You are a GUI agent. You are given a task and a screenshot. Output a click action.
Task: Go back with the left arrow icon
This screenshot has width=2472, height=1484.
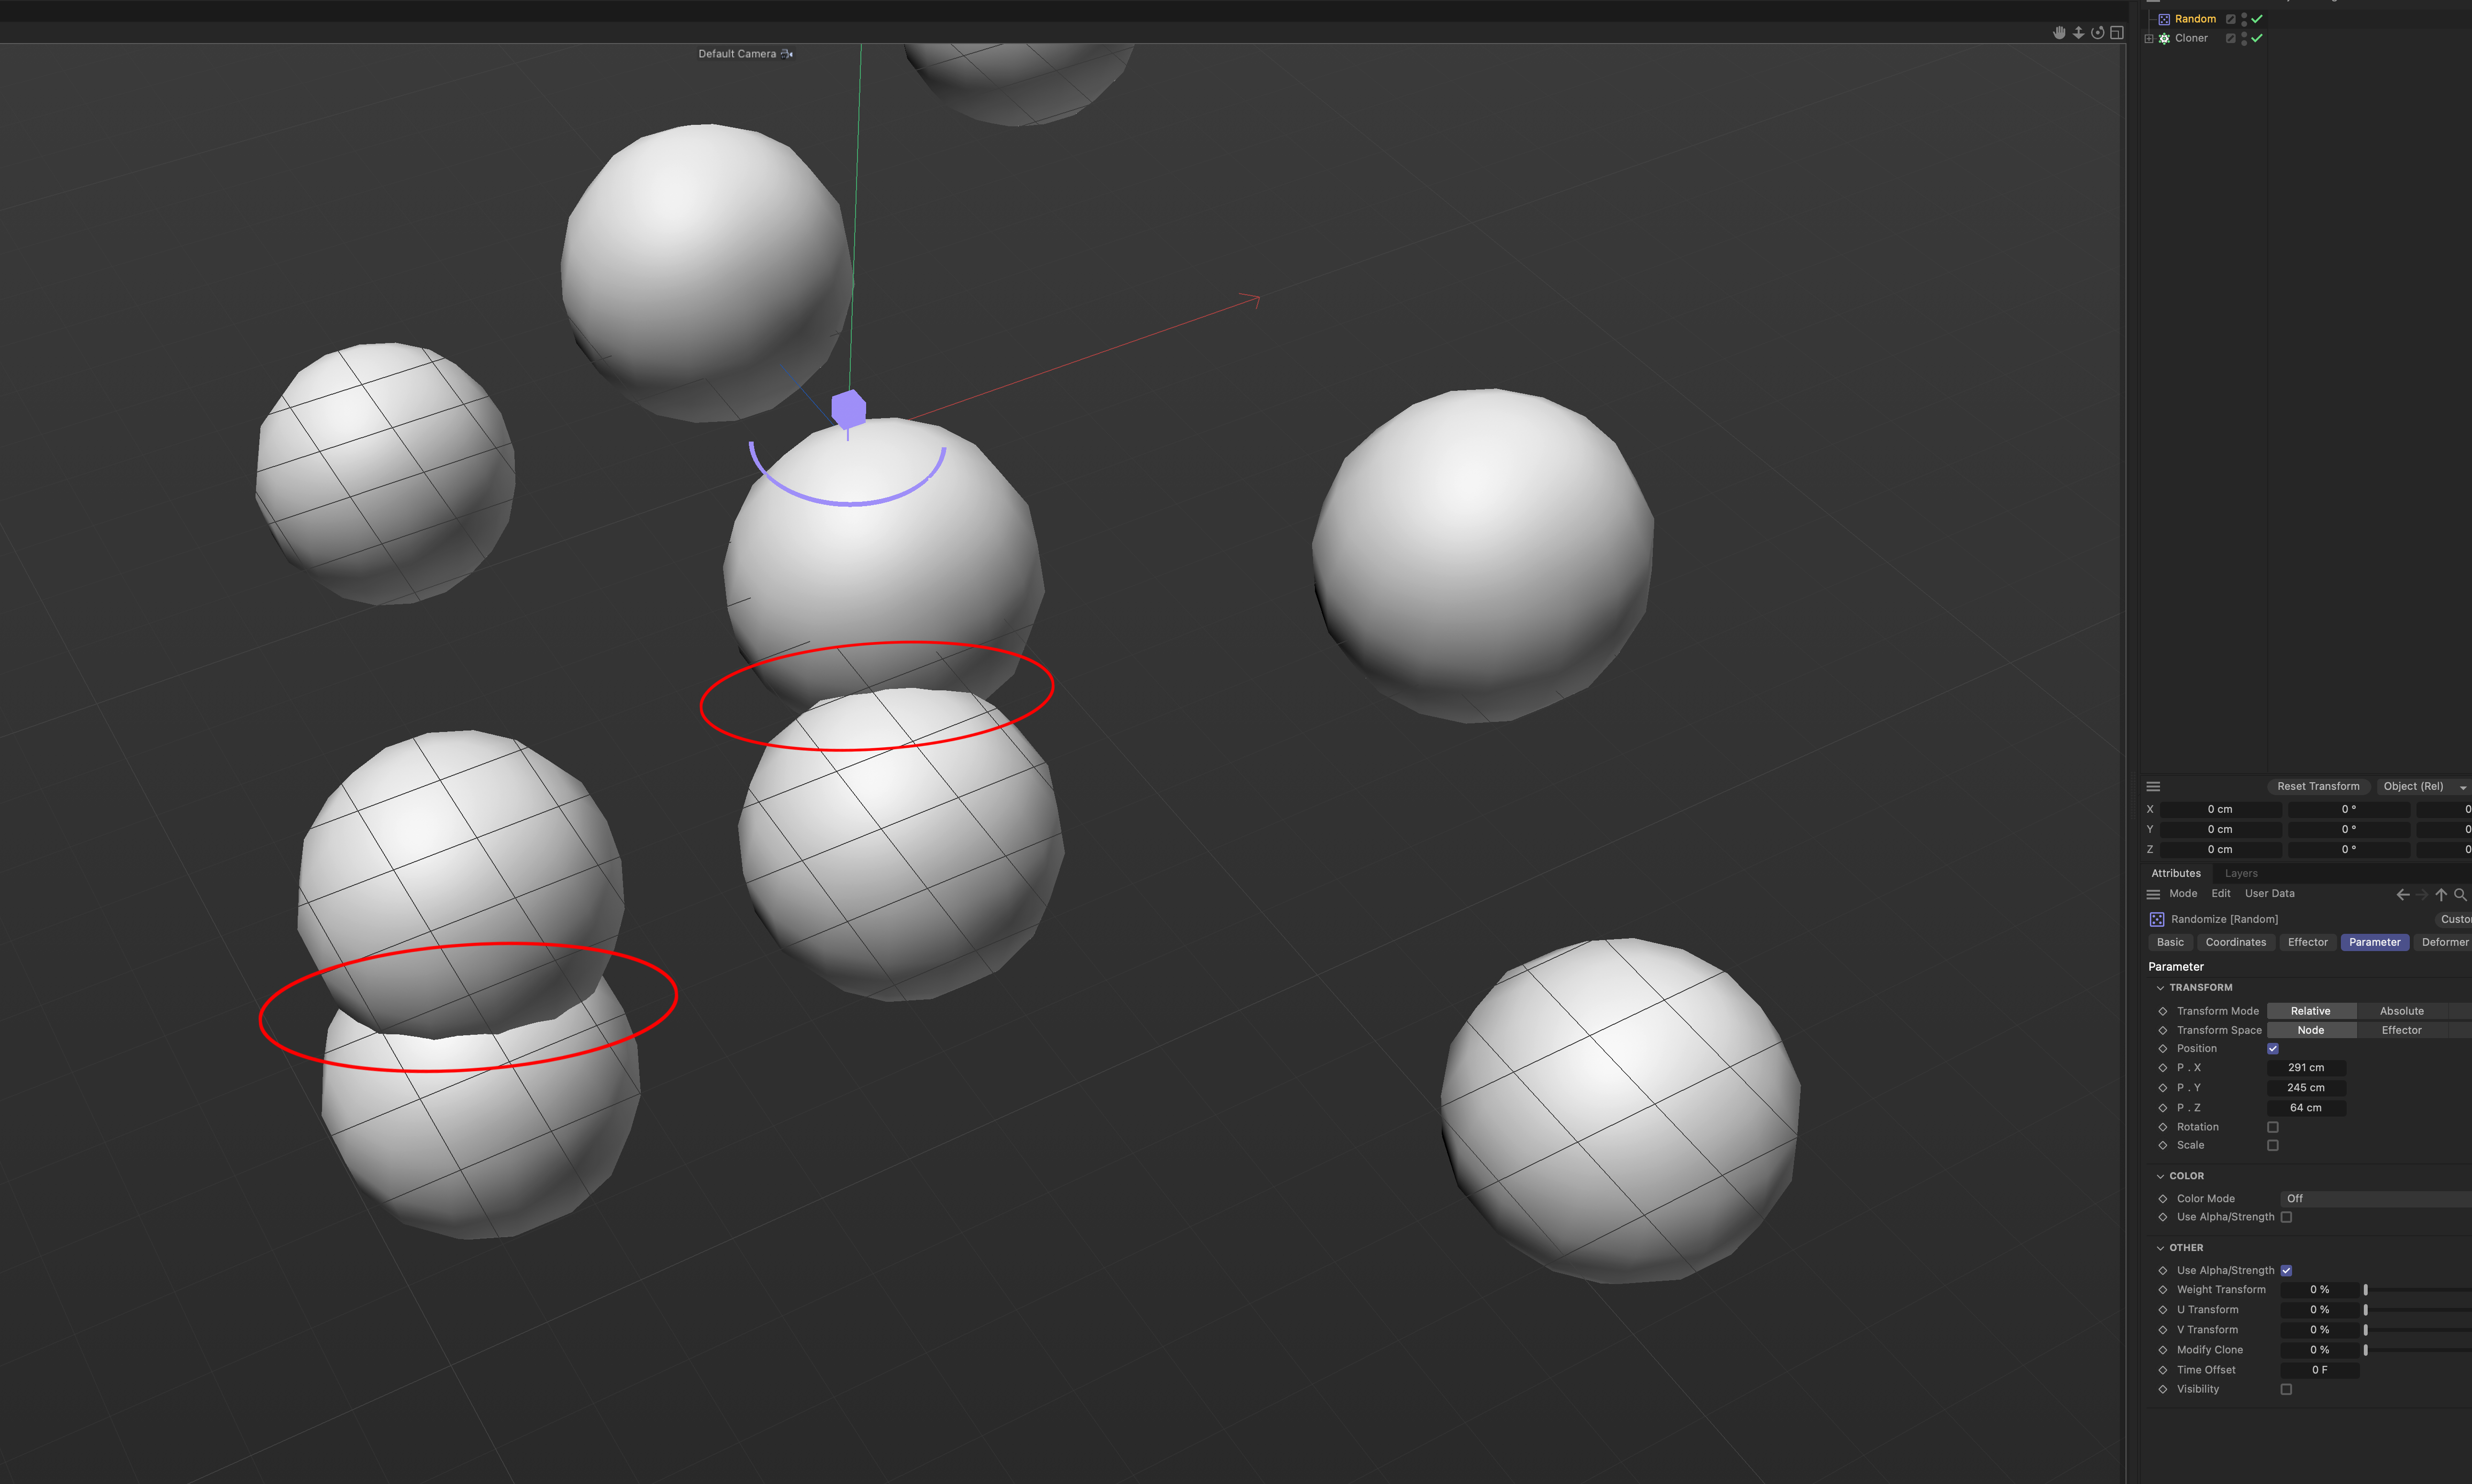(2402, 895)
